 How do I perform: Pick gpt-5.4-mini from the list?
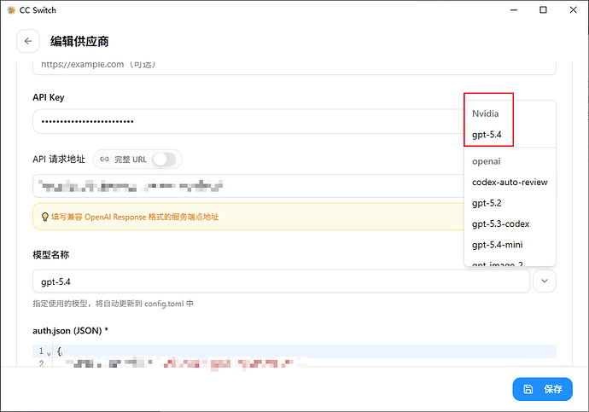pyautogui.click(x=510, y=245)
